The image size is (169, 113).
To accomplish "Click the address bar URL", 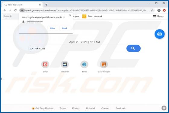I will [86, 11].
